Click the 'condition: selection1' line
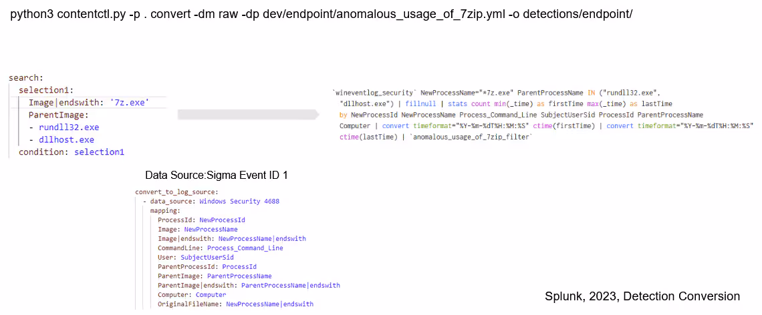 click(x=72, y=152)
